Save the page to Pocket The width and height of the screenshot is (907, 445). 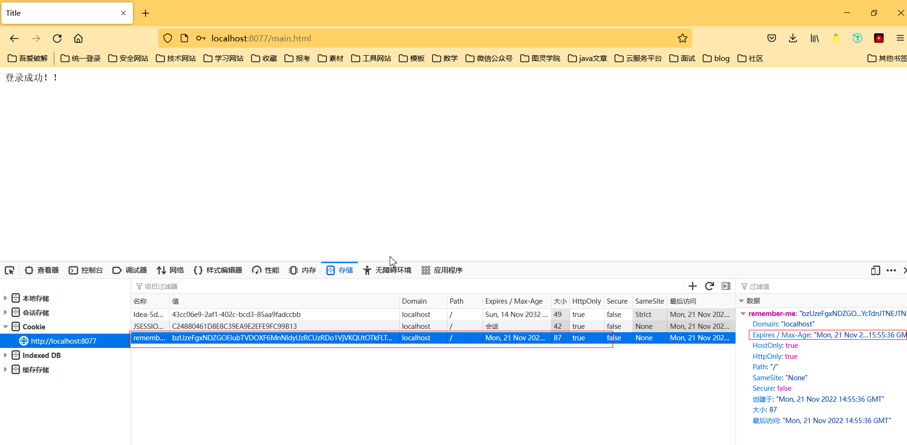(x=771, y=38)
